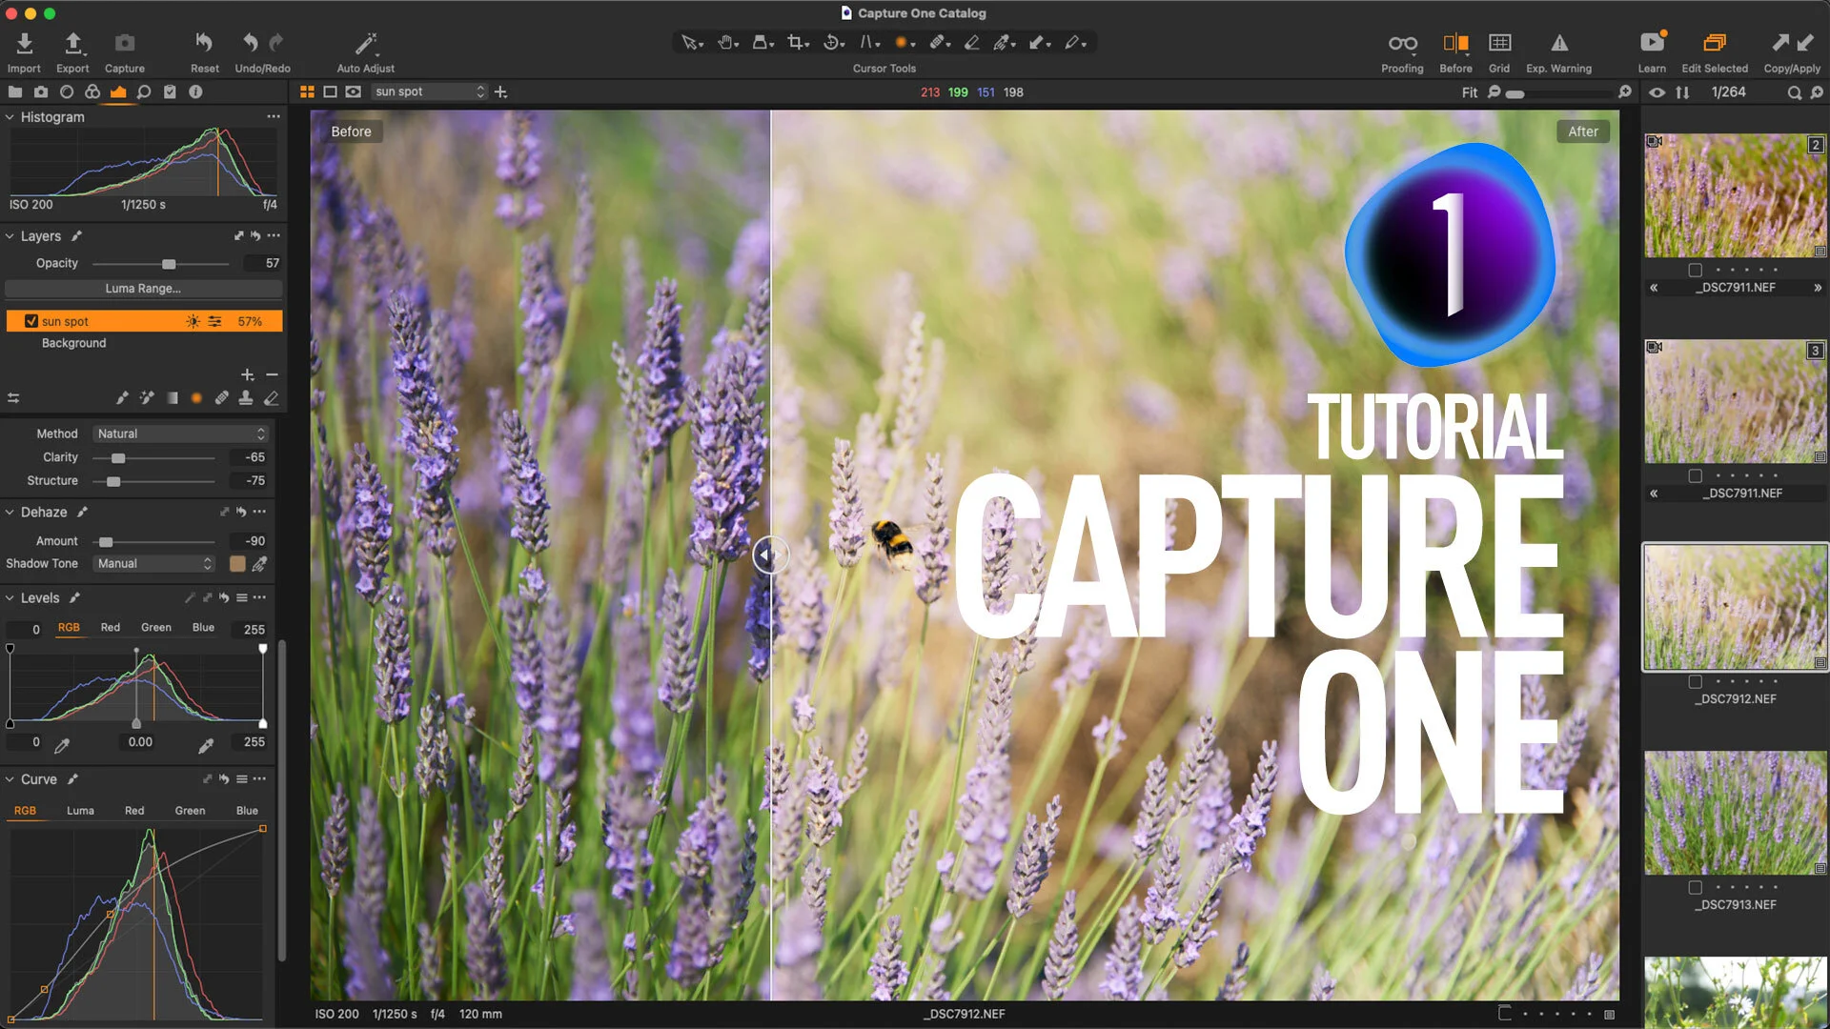Add a new adjustment layer with plus icon

(x=247, y=374)
